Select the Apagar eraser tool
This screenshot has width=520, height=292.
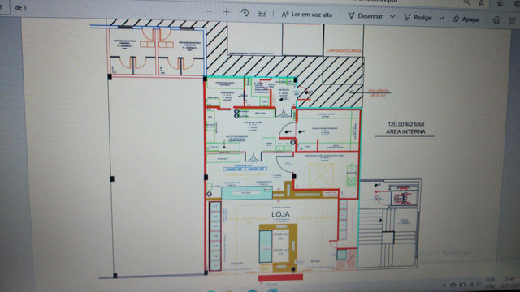[x=466, y=19]
